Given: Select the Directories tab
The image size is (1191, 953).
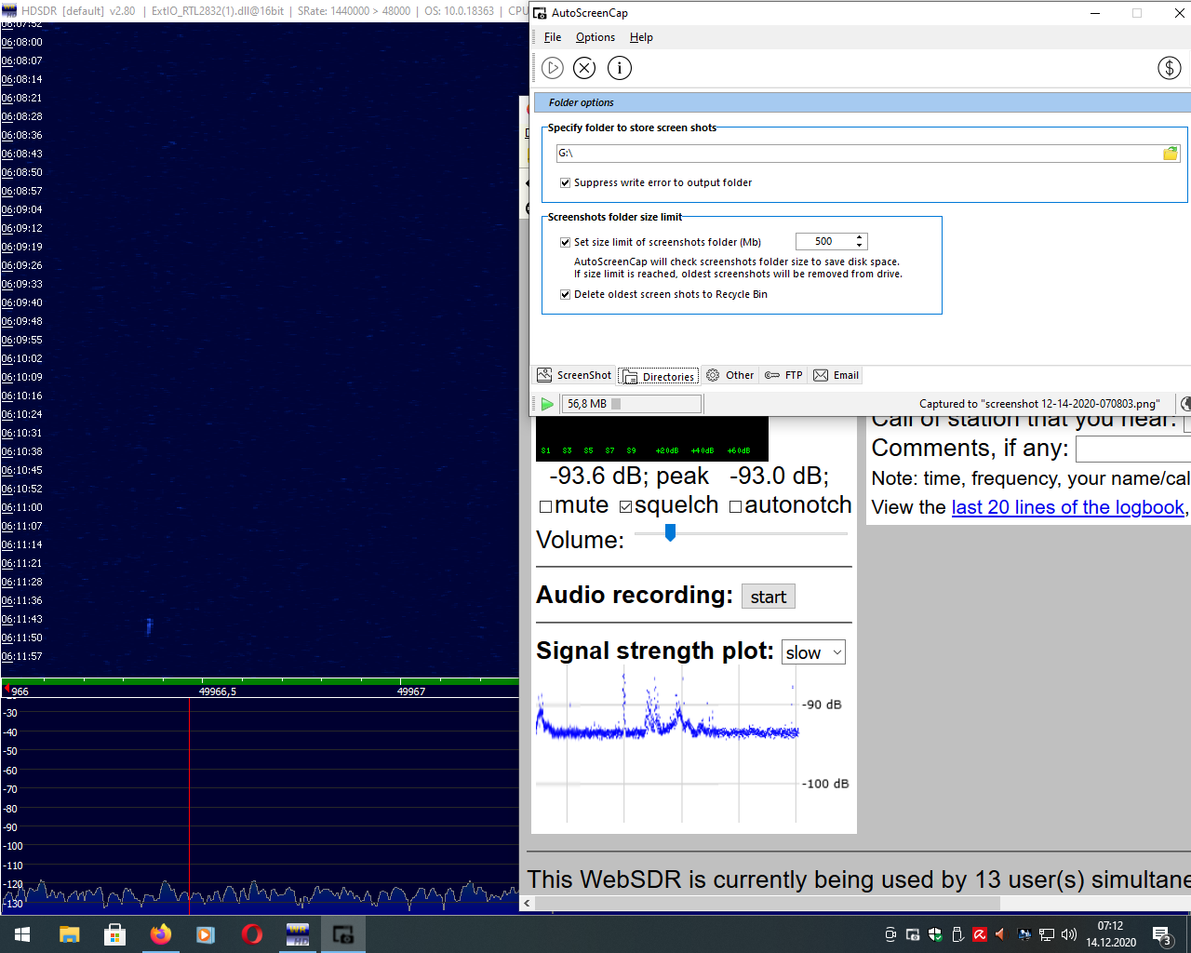Looking at the screenshot, I should 659,376.
